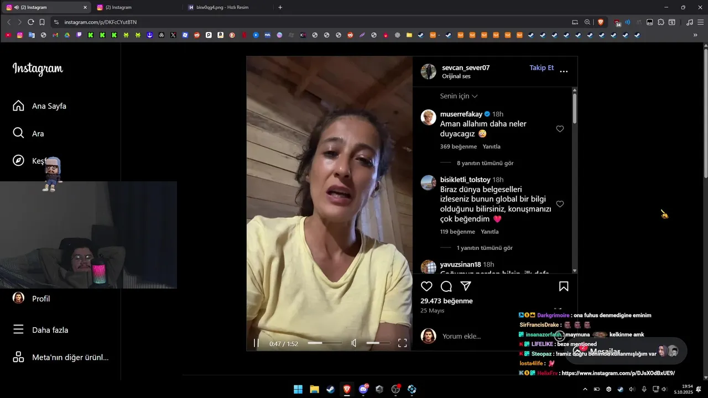This screenshot has width=708, height=398.
Task: Expand the Senin için comment sort dropdown
Action: pos(459,96)
